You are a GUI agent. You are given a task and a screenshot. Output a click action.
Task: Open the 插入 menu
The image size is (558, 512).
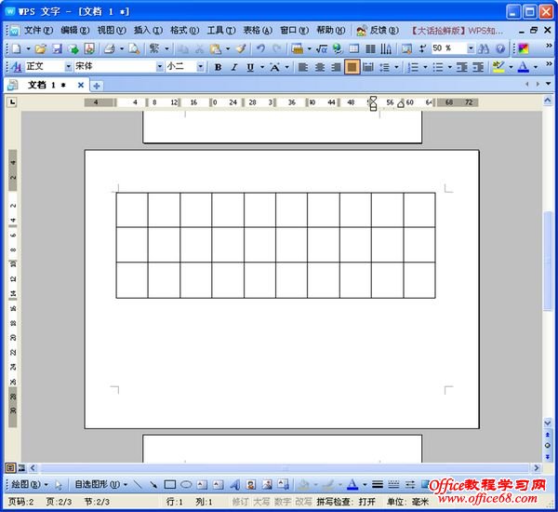[148, 31]
